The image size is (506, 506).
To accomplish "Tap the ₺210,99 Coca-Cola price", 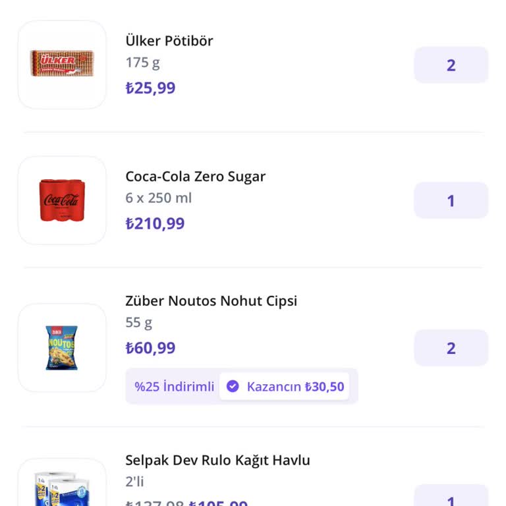I will tap(155, 224).
